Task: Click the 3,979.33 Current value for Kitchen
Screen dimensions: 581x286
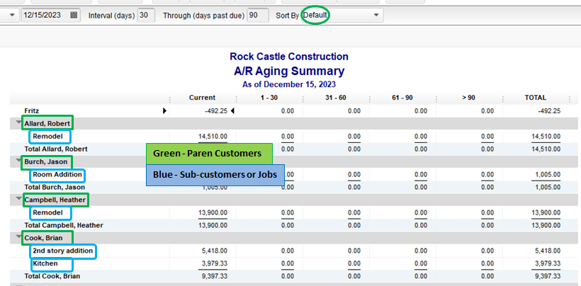Action: pyautogui.click(x=215, y=263)
